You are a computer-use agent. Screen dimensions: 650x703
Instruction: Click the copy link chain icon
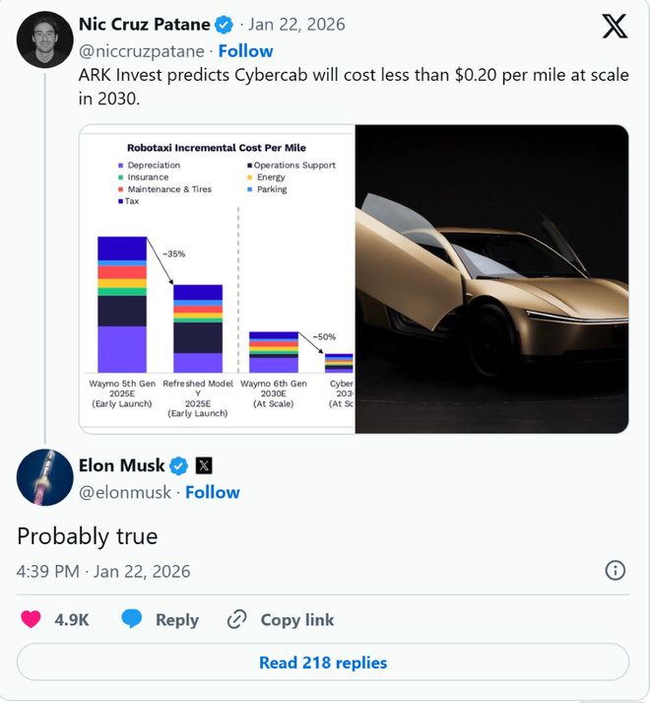pyautogui.click(x=236, y=619)
